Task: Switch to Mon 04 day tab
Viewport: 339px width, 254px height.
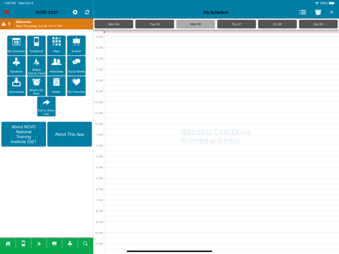Action: tap(114, 24)
